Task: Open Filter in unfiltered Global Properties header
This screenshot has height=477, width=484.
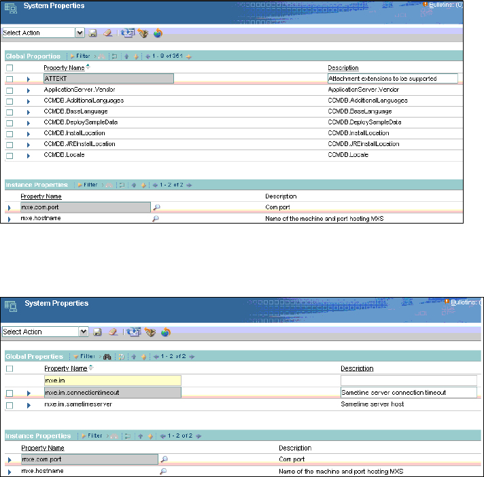Action: [x=80, y=56]
